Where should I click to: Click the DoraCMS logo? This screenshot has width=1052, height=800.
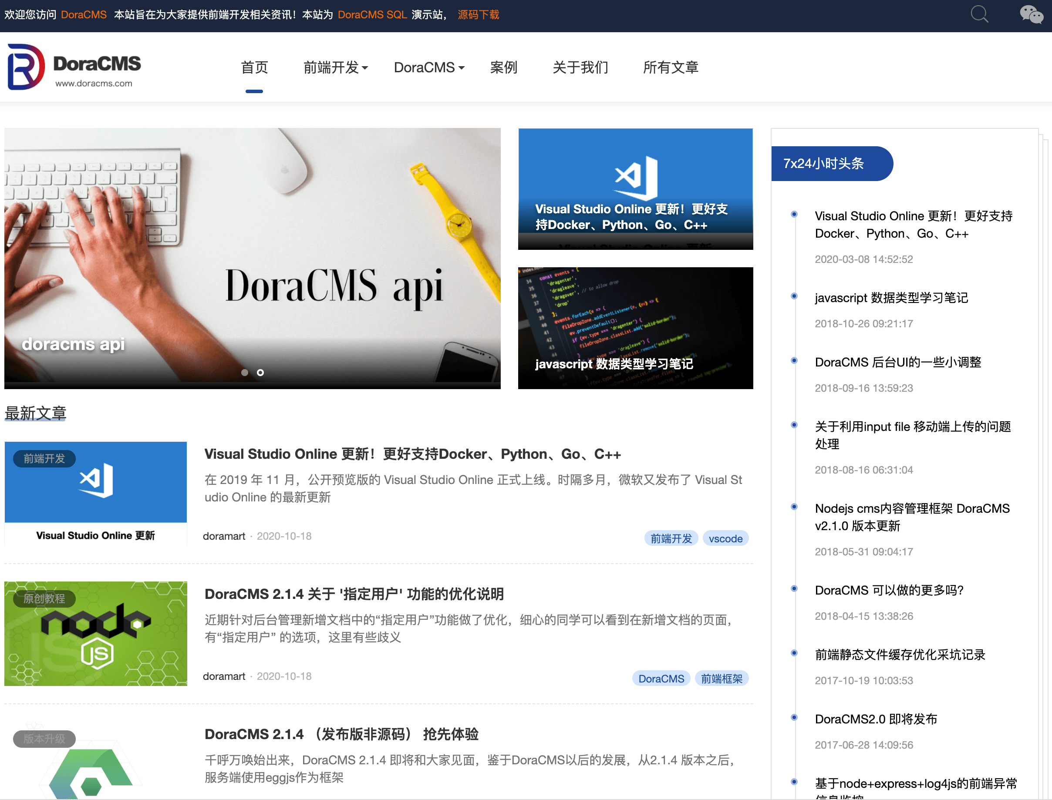(x=74, y=67)
